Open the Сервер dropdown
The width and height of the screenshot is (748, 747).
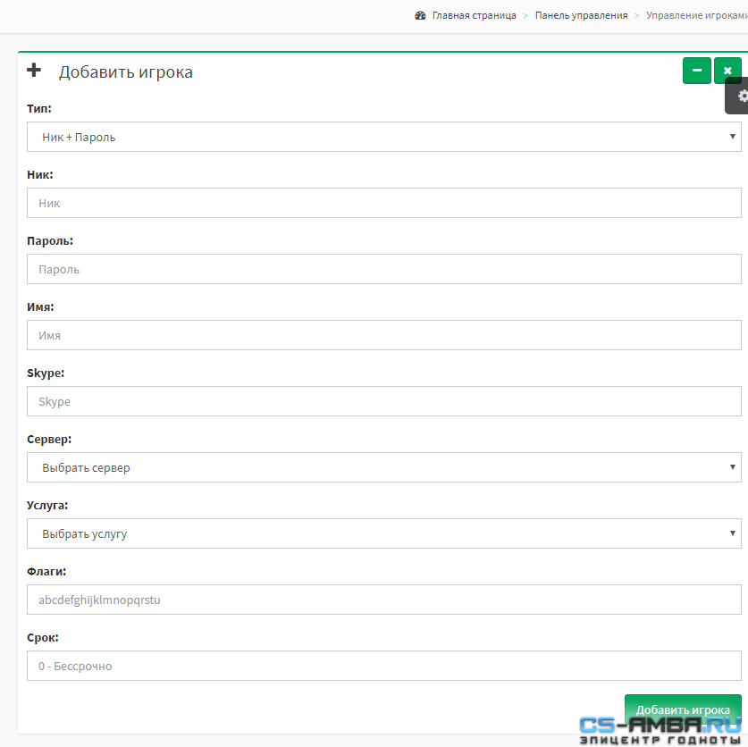[x=384, y=467]
